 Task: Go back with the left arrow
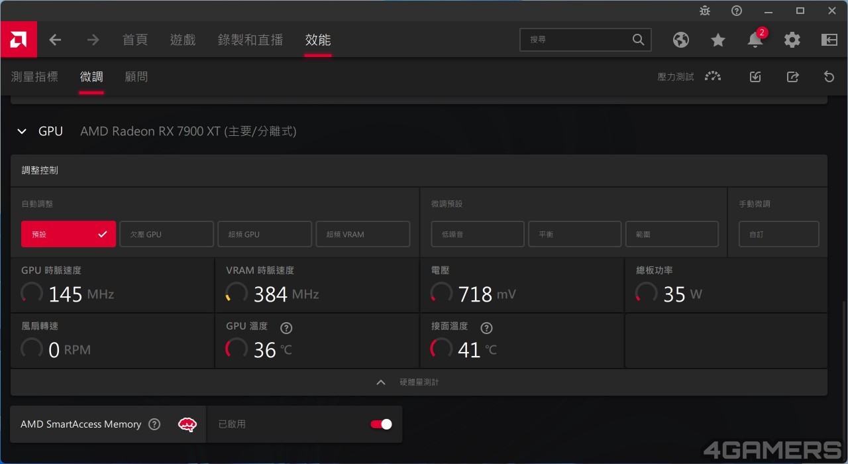[55, 40]
